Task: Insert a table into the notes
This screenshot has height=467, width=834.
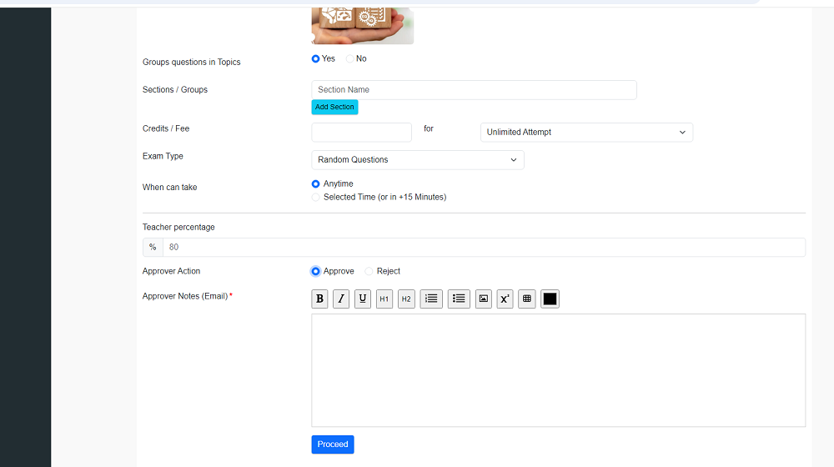Action: (x=526, y=299)
